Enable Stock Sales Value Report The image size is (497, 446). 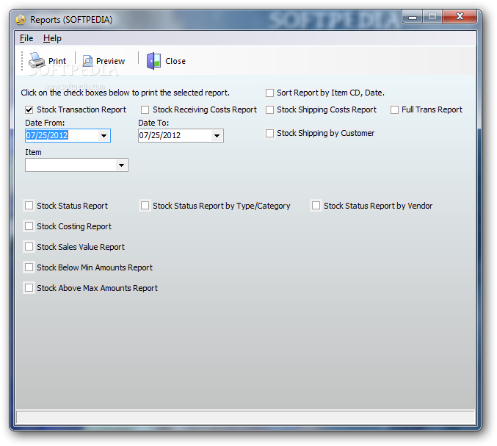coord(29,247)
